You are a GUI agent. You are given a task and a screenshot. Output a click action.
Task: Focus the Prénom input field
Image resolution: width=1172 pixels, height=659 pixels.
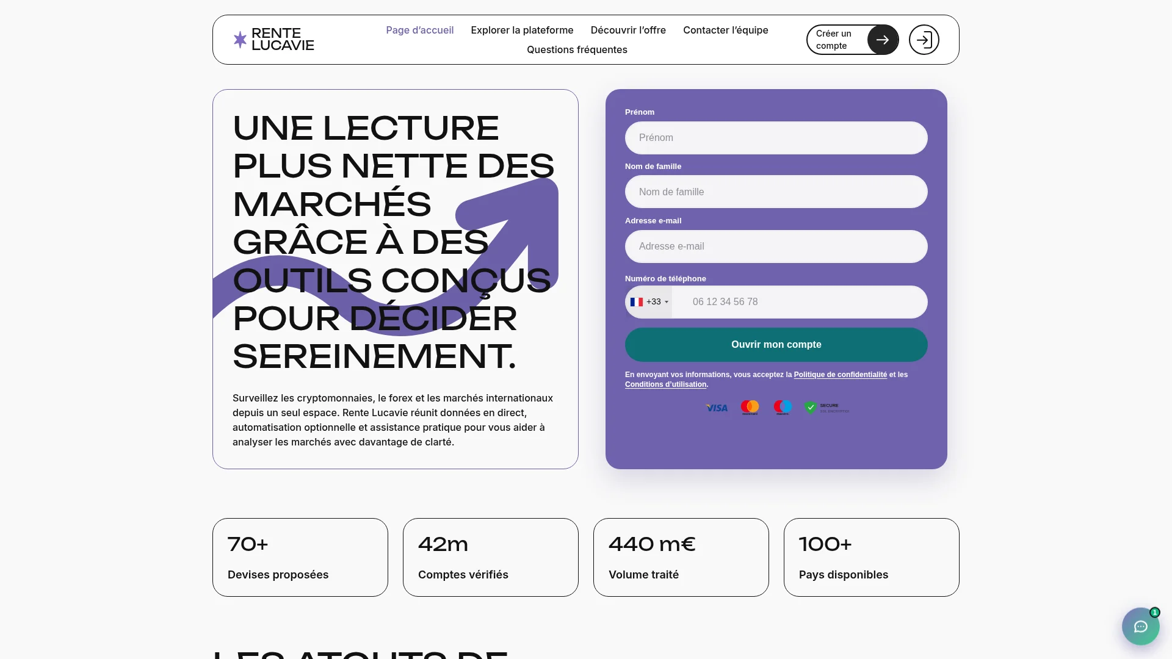776,138
